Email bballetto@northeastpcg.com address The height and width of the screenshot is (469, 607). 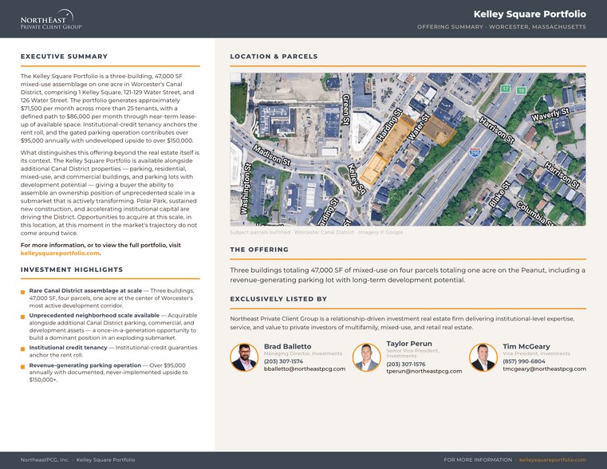point(305,368)
